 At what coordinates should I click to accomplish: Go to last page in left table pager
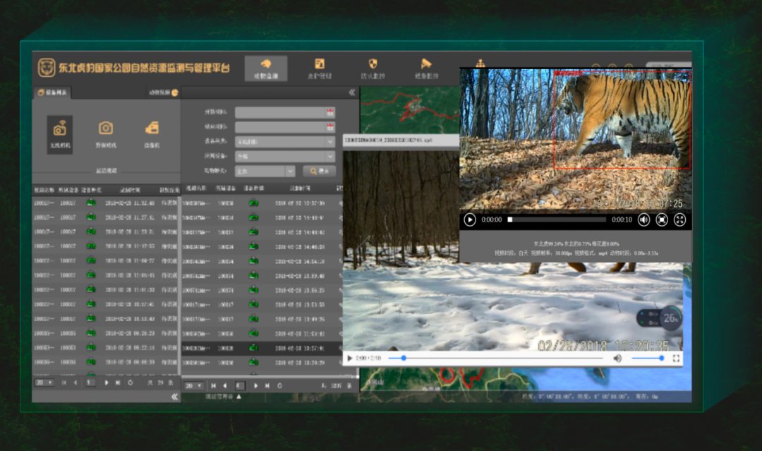[118, 383]
